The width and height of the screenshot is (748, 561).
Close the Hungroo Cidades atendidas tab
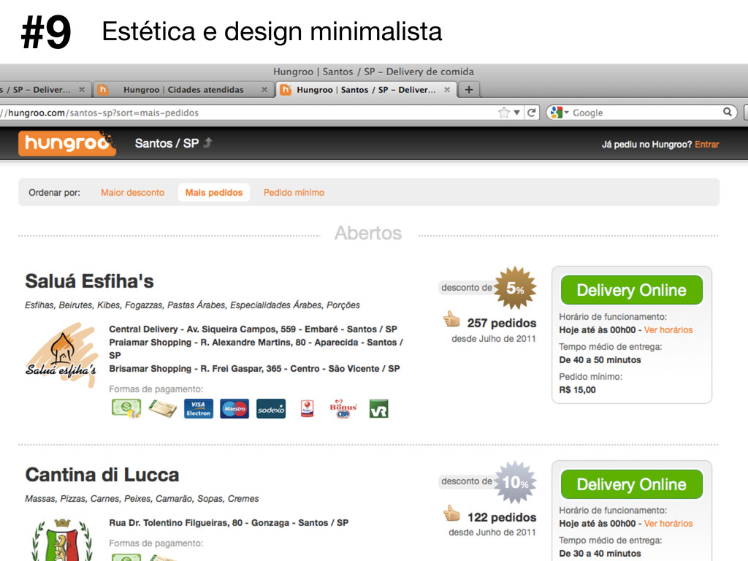264,90
